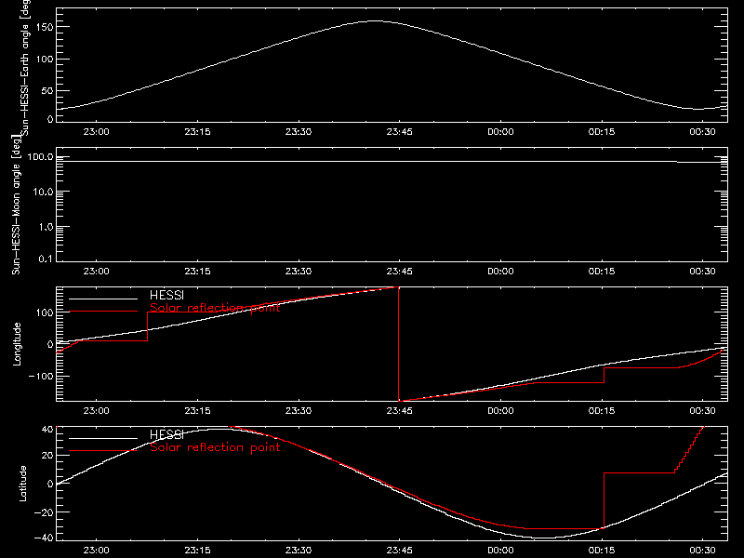The height and width of the screenshot is (558, 744).
Task: Click 23:45 time label under Earth angle plot
Action: point(400,132)
